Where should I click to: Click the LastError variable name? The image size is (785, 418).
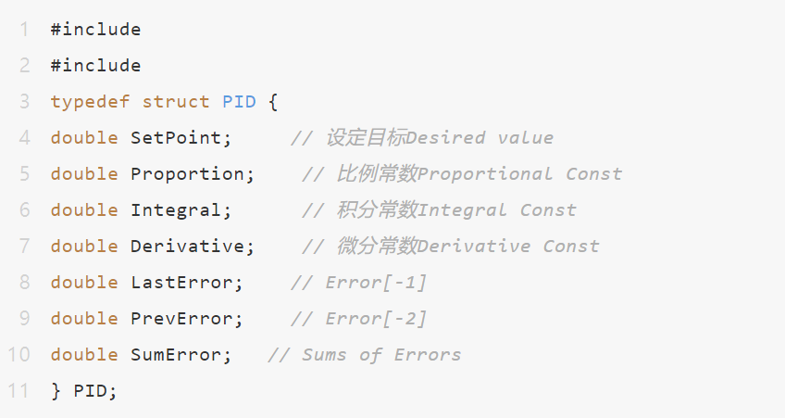pos(181,282)
